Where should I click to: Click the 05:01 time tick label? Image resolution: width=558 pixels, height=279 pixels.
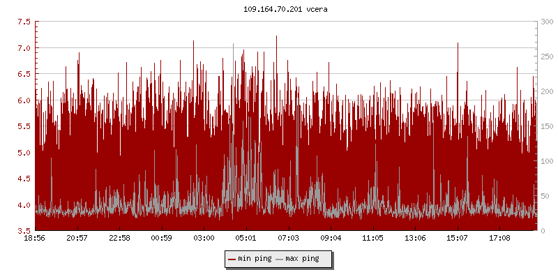tap(246, 238)
